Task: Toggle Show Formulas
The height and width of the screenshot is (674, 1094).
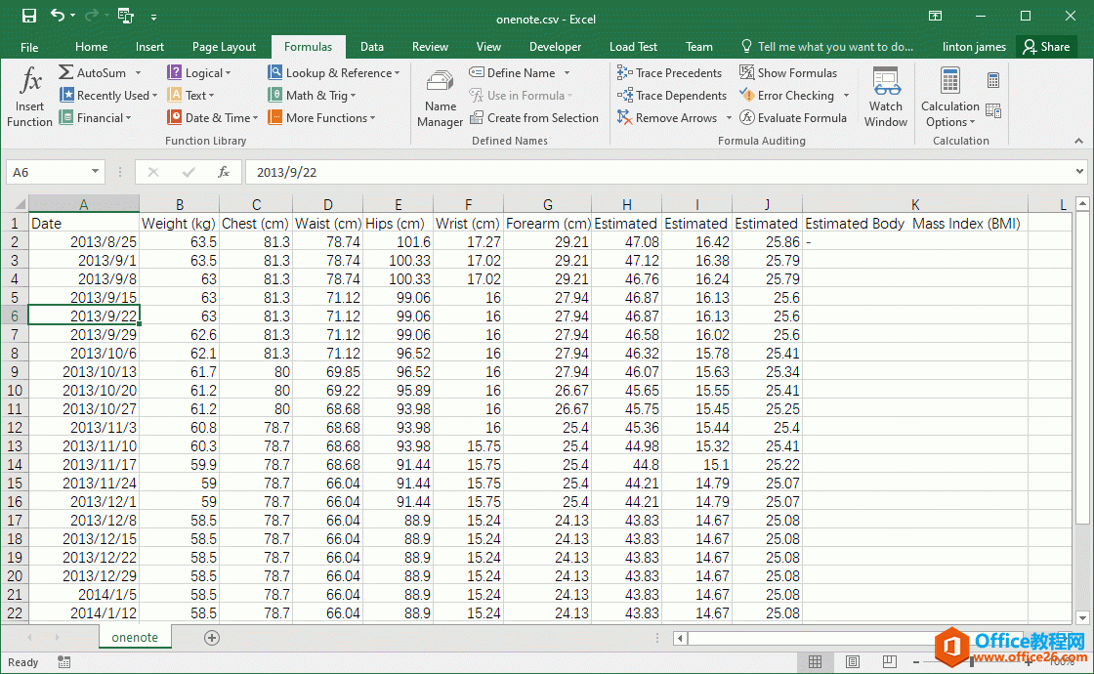Action: (787, 73)
